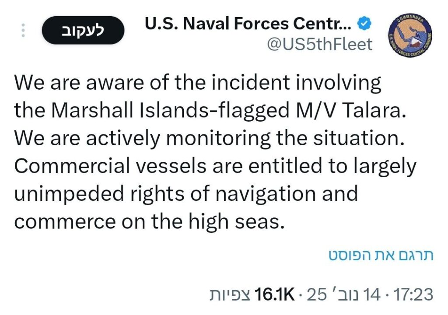
Task: Click the line starting "Commercial vessels"
Action: pos(215,166)
